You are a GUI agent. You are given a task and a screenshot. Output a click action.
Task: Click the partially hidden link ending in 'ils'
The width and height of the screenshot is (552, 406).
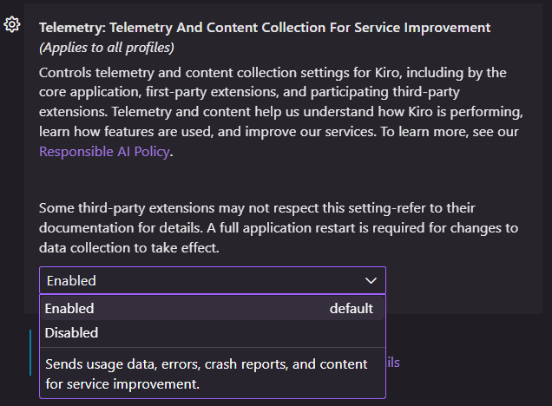pos(393,363)
